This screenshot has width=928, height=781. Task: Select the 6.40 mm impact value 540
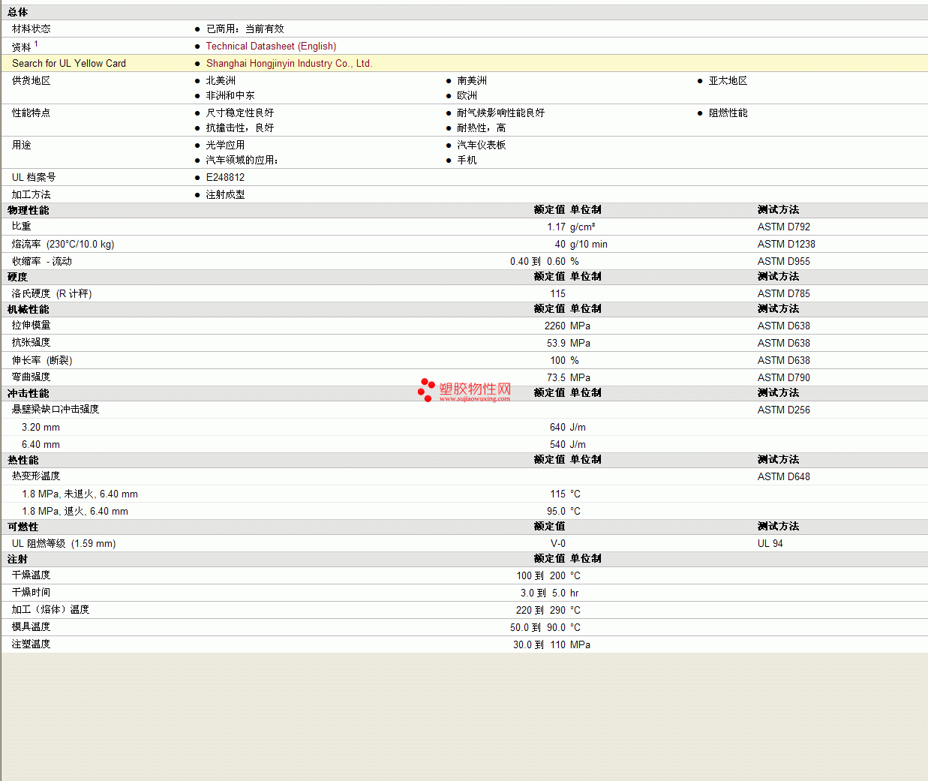[557, 445]
